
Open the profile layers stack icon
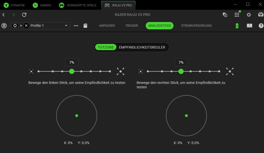pyautogui.click(x=4, y=26)
